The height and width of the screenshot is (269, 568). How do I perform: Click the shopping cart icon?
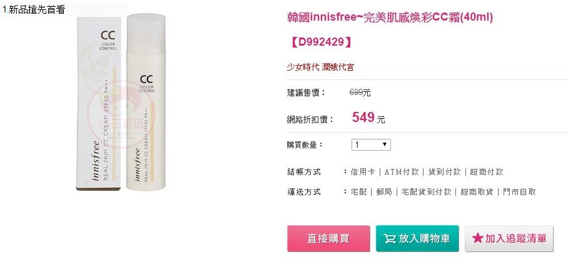click(x=390, y=238)
